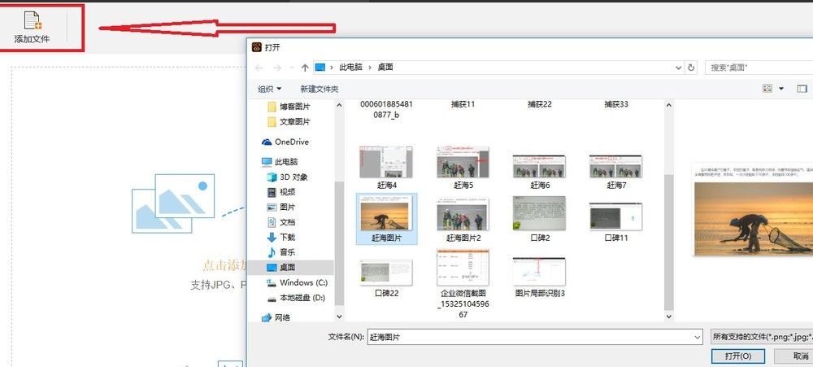Select 口碑11 thumbnail
The image size is (813, 367).
(616, 216)
